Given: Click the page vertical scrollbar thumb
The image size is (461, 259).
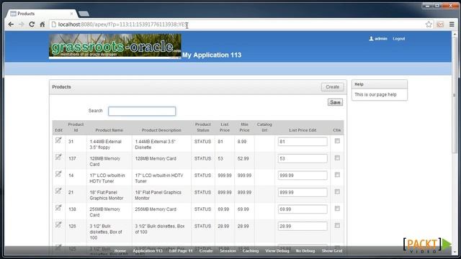Looking at the screenshot, I should click(455, 96).
